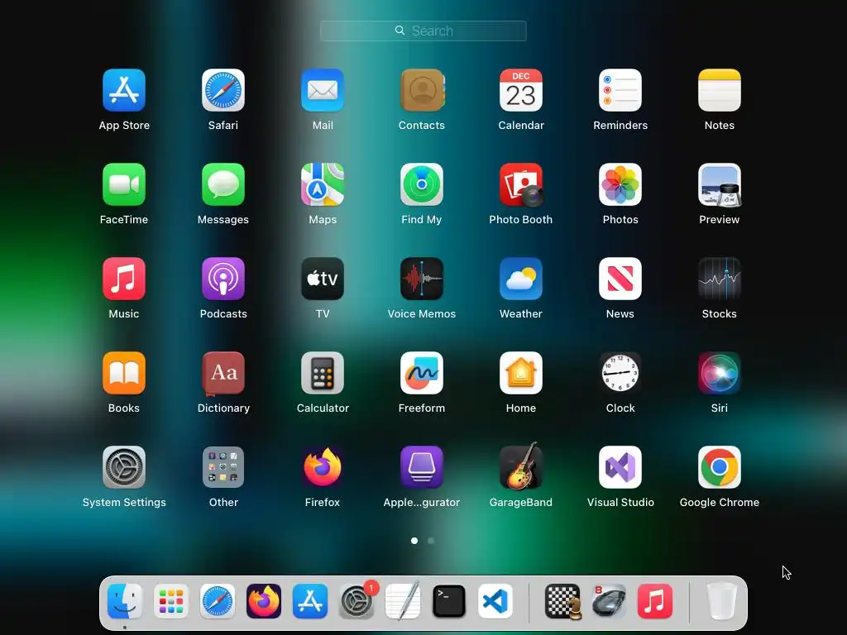Open App Store from the Dock
The image size is (847, 635).
point(310,601)
